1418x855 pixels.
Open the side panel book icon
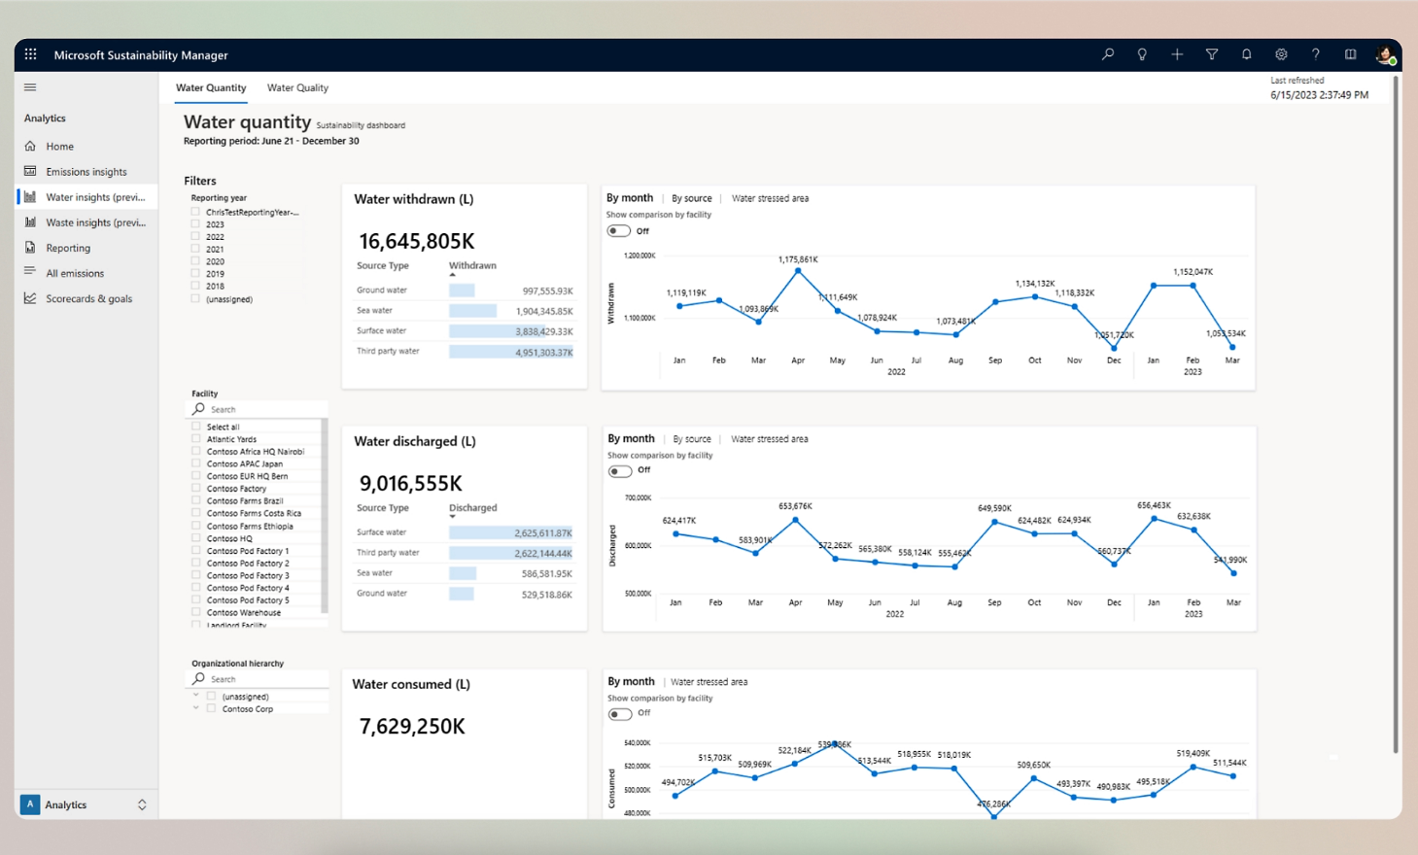(1350, 54)
